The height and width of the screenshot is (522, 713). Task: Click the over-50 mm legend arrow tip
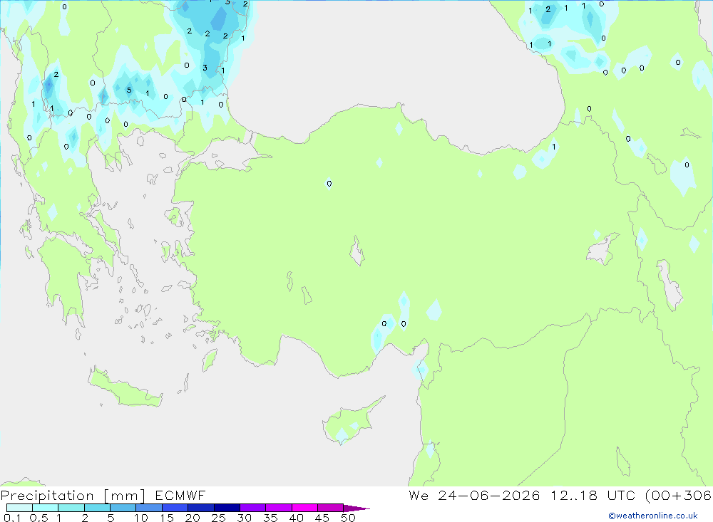click(x=356, y=508)
